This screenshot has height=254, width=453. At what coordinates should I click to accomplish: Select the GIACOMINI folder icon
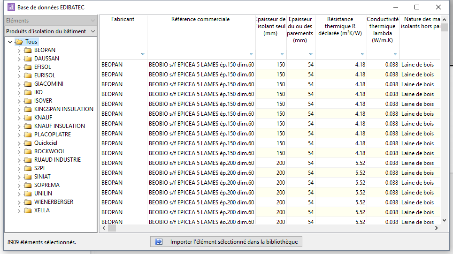[x=28, y=84]
